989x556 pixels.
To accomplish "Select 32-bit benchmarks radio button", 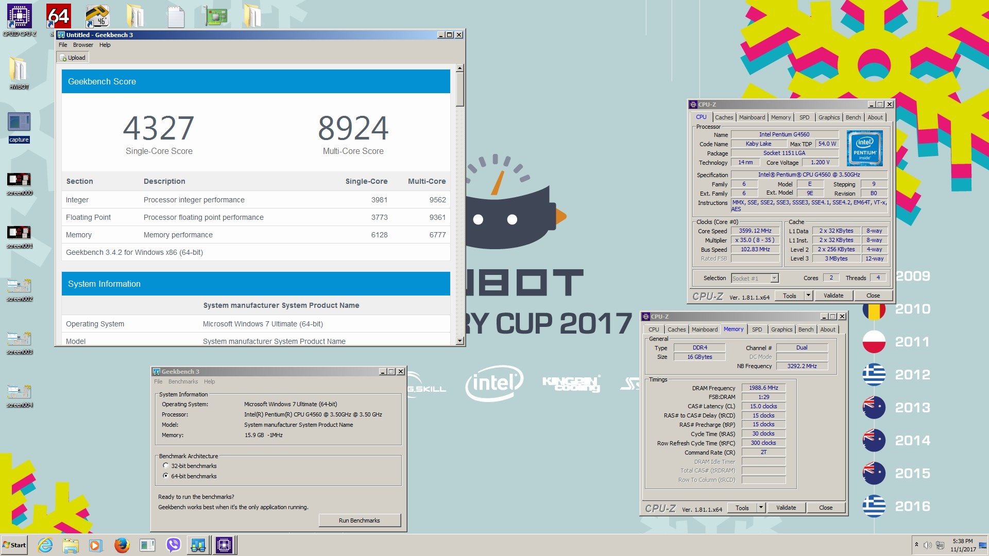I will tap(166, 466).
